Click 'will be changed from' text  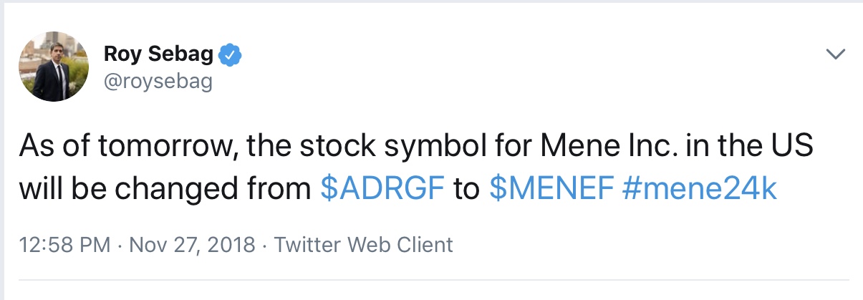pyautogui.click(x=167, y=188)
